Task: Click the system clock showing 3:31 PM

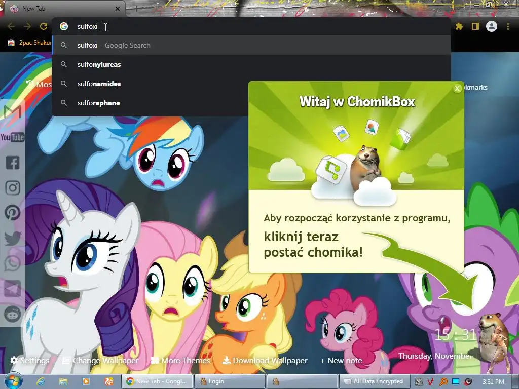Action: [493, 382]
